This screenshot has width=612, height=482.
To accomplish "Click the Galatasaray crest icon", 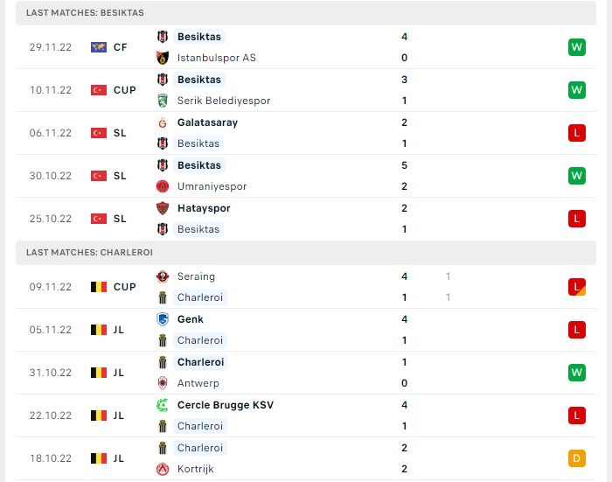I will (x=163, y=122).
